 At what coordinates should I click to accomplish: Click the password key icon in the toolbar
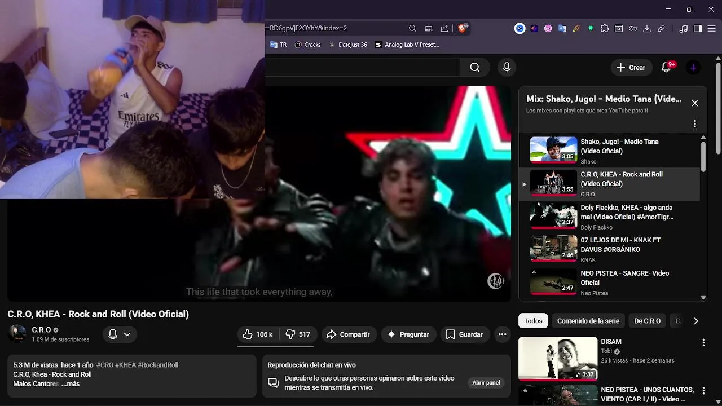tap(633, 28)
